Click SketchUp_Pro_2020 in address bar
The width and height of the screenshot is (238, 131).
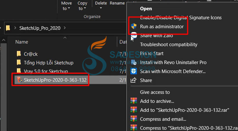[40, 28]
